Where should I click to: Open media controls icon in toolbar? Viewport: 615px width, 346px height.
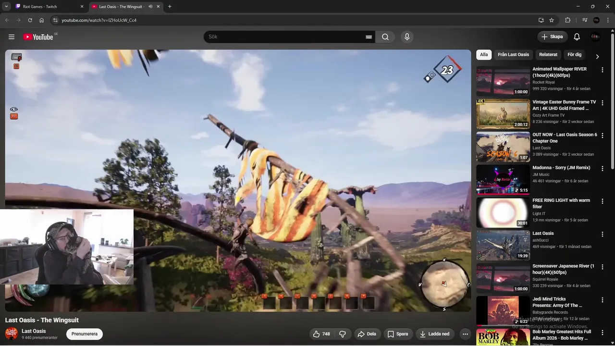click(585, 20)
